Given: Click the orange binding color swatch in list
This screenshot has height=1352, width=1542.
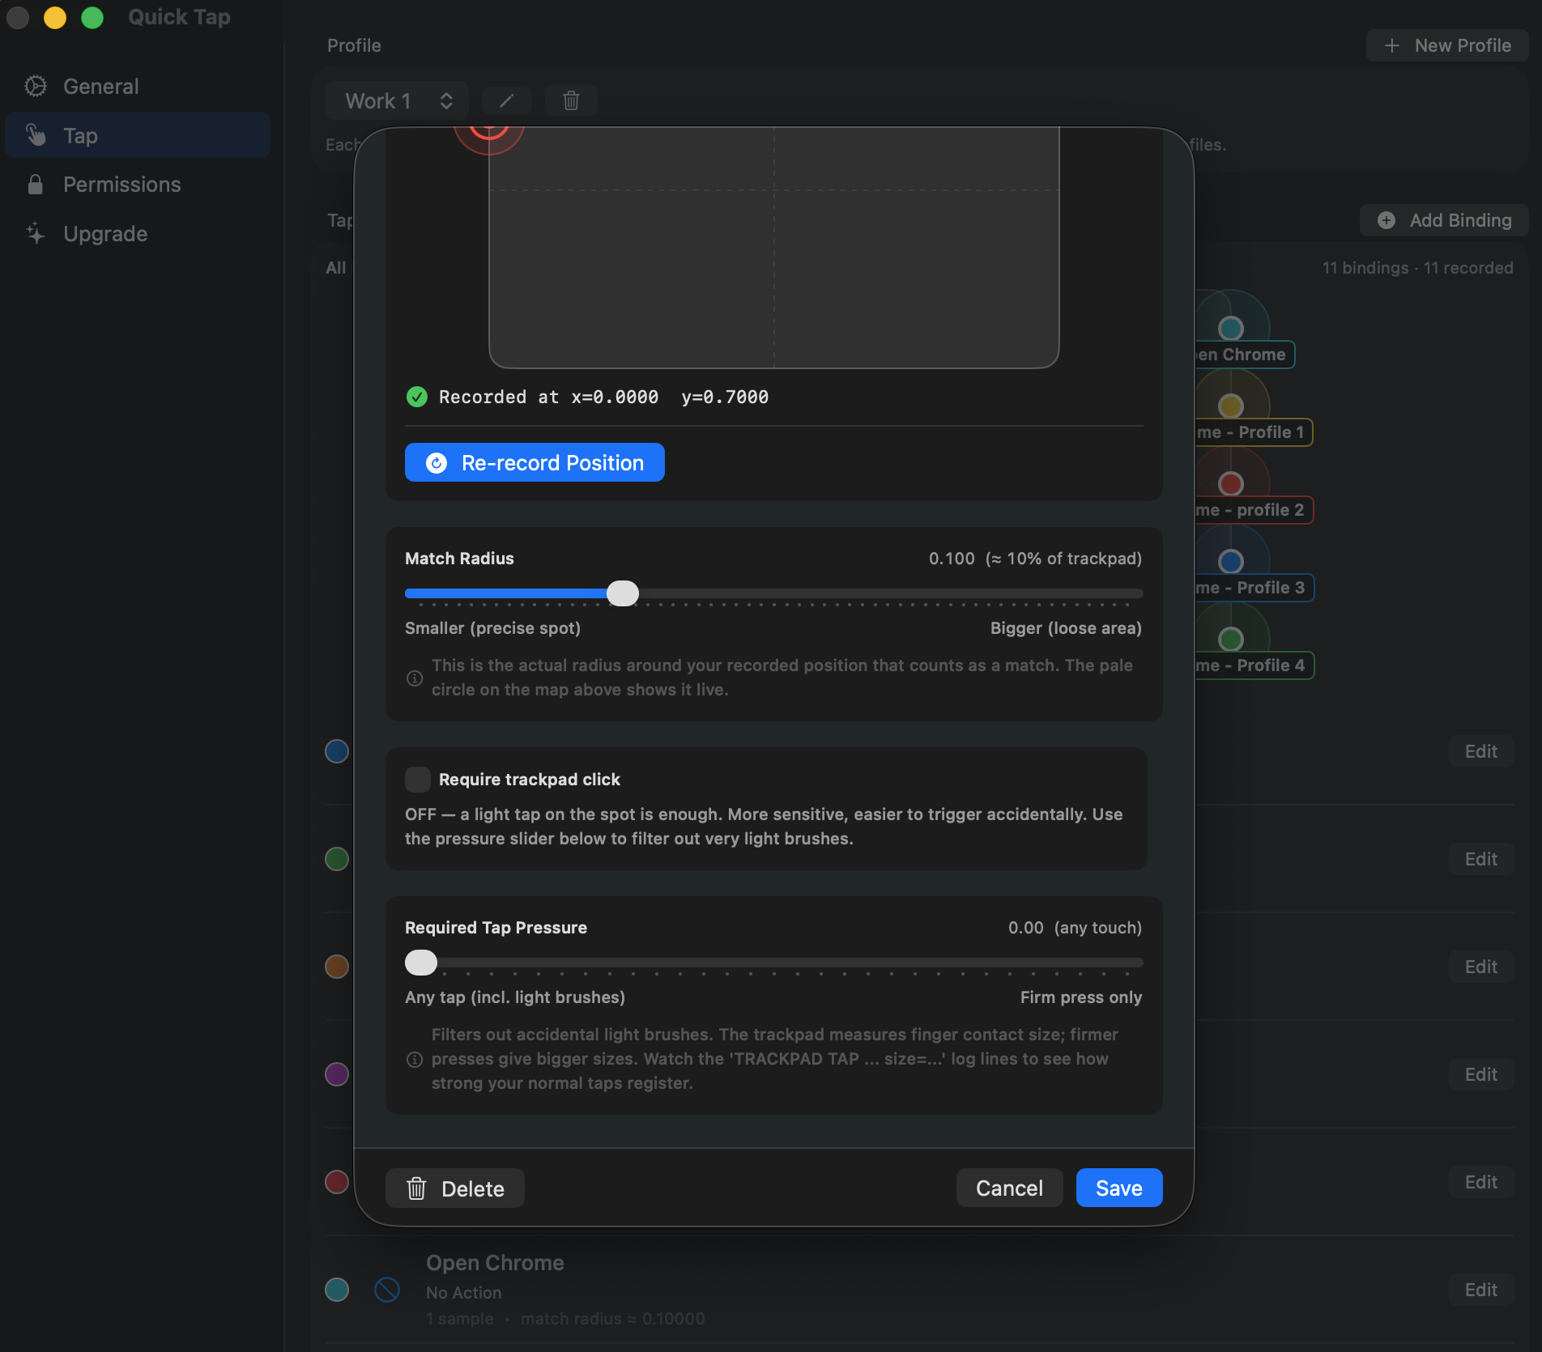Looking at the screenshot, I should [337, 967].
